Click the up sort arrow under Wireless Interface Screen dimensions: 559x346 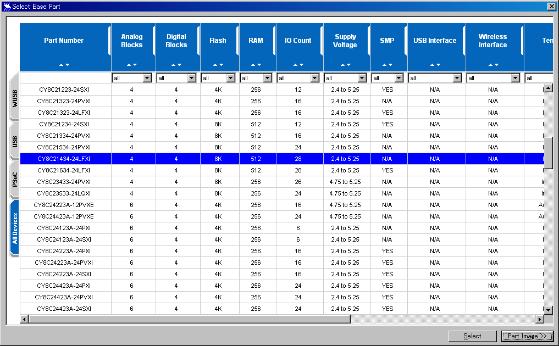coord(490,65)
